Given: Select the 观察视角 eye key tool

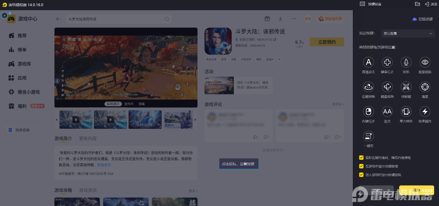Looking at the screenshot, I should click(425, 62).
